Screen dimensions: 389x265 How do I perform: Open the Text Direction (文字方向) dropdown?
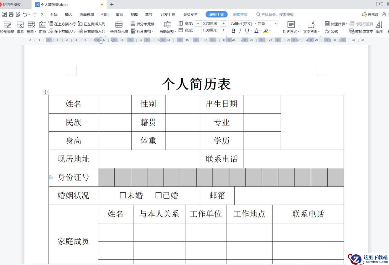click(311, 28)
